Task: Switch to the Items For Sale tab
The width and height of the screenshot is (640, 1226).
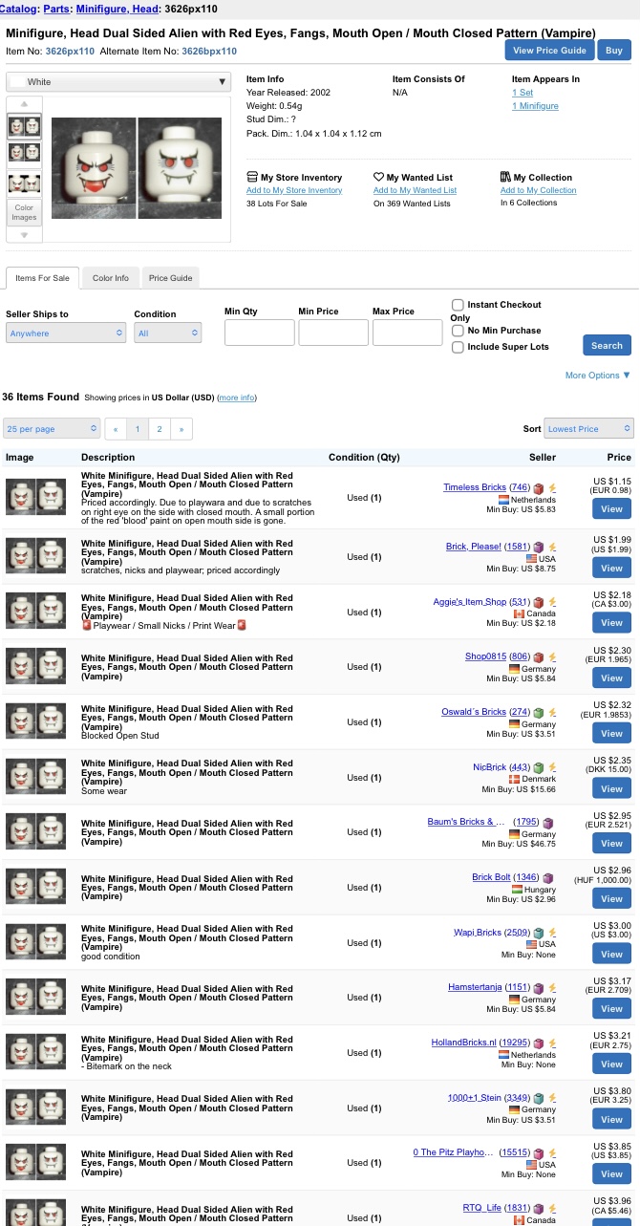Action: [x=42, y=278]
